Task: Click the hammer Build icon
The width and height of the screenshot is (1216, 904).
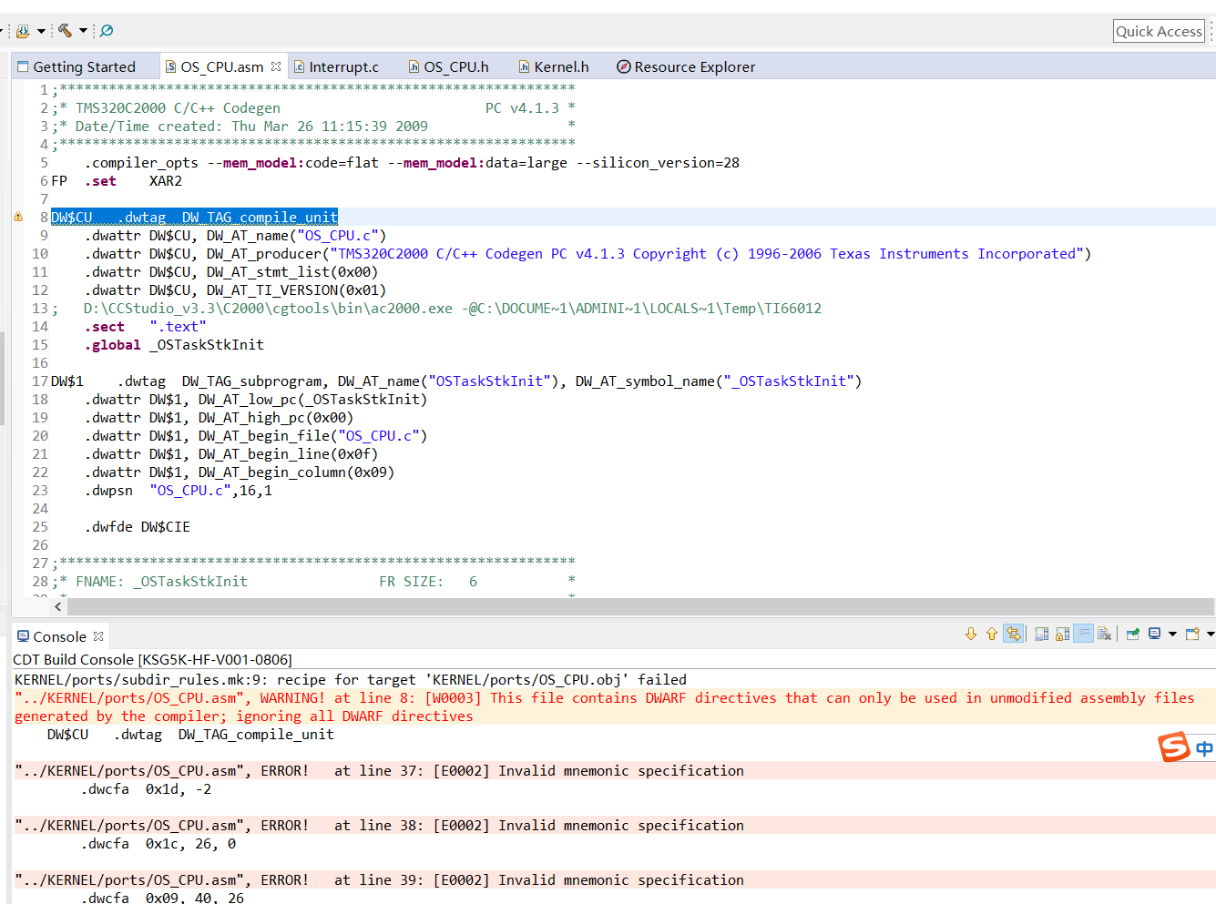Action: tap(65, 31)
